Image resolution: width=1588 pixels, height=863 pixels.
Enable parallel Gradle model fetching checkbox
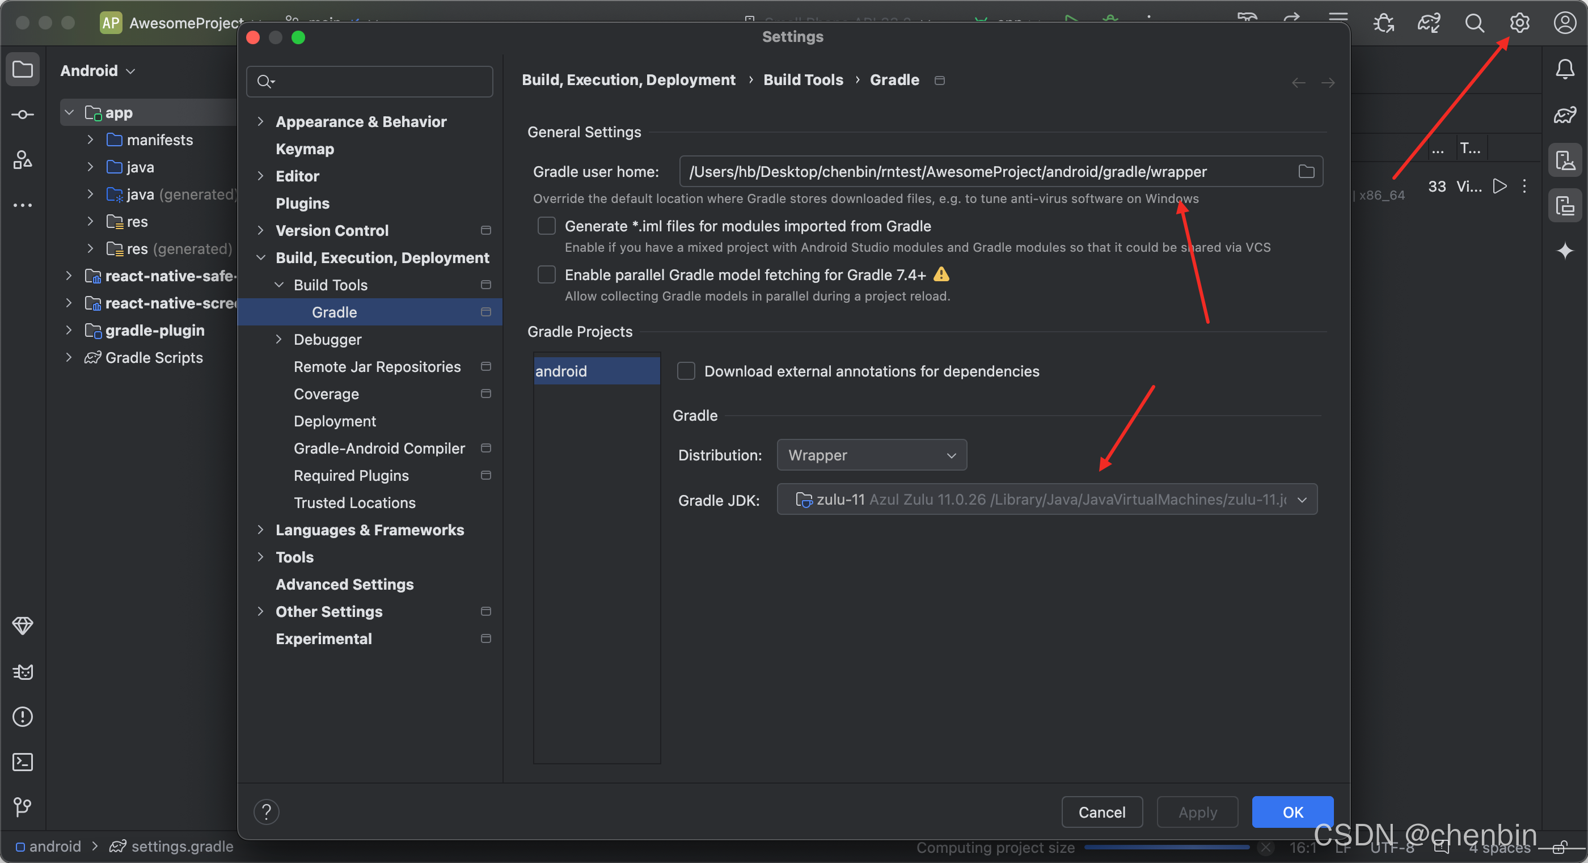(x=546, y=275)
